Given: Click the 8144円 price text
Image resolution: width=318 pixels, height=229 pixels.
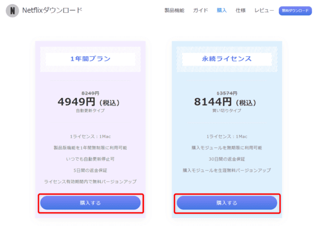Looking at the screenshot, I should click(x=213, y=101).
